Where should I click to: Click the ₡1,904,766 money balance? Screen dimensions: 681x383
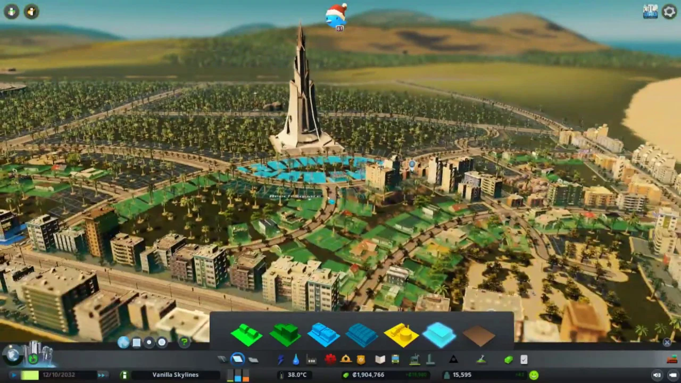tap(368, 375)
